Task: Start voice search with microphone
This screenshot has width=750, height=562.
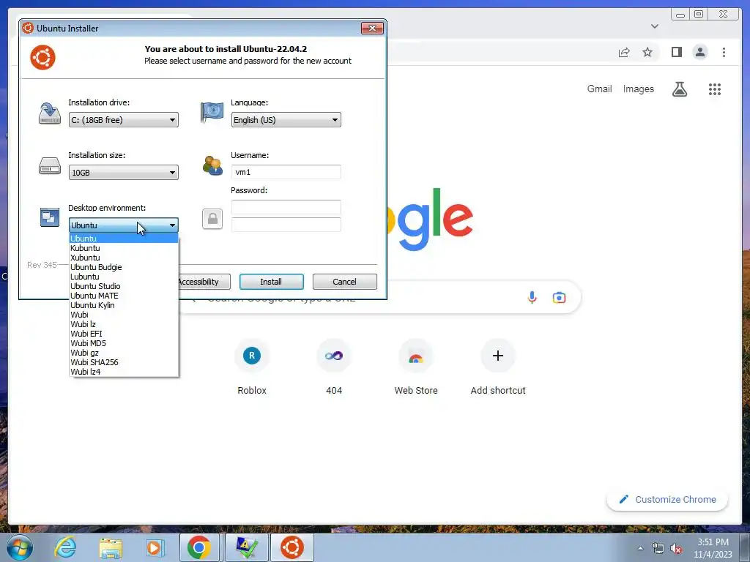Action: [532, 298]
